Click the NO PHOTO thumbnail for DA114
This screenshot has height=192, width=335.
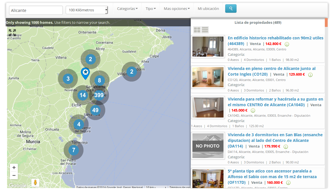(208, 146)
